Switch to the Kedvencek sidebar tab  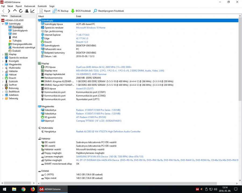16,16
